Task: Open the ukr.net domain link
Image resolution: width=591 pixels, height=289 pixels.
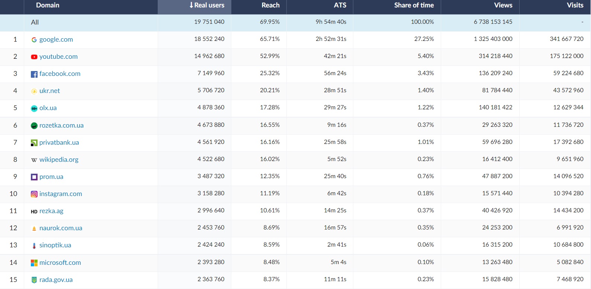Action: [49, 91]
